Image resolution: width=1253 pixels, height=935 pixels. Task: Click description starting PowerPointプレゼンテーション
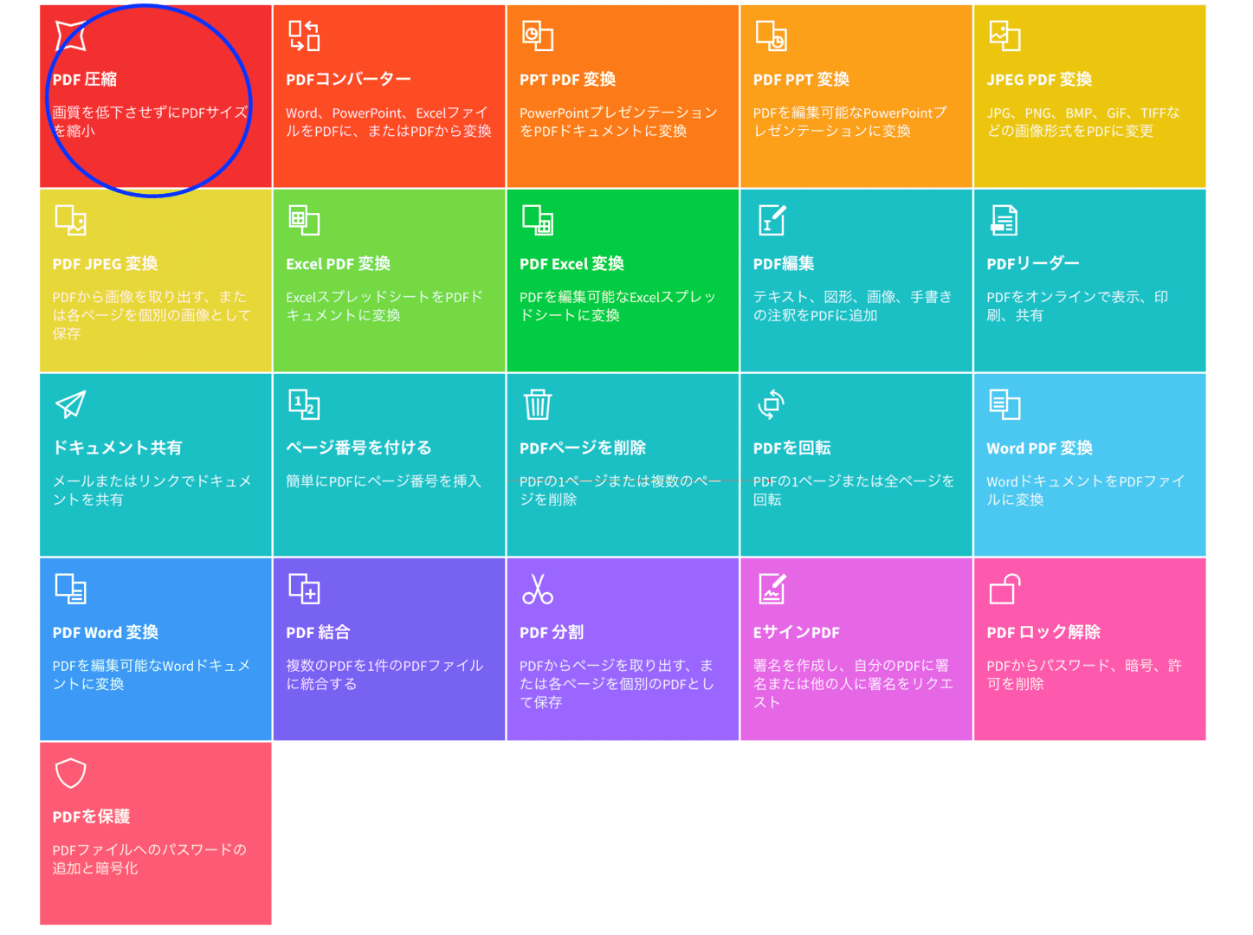pos(618,122)
